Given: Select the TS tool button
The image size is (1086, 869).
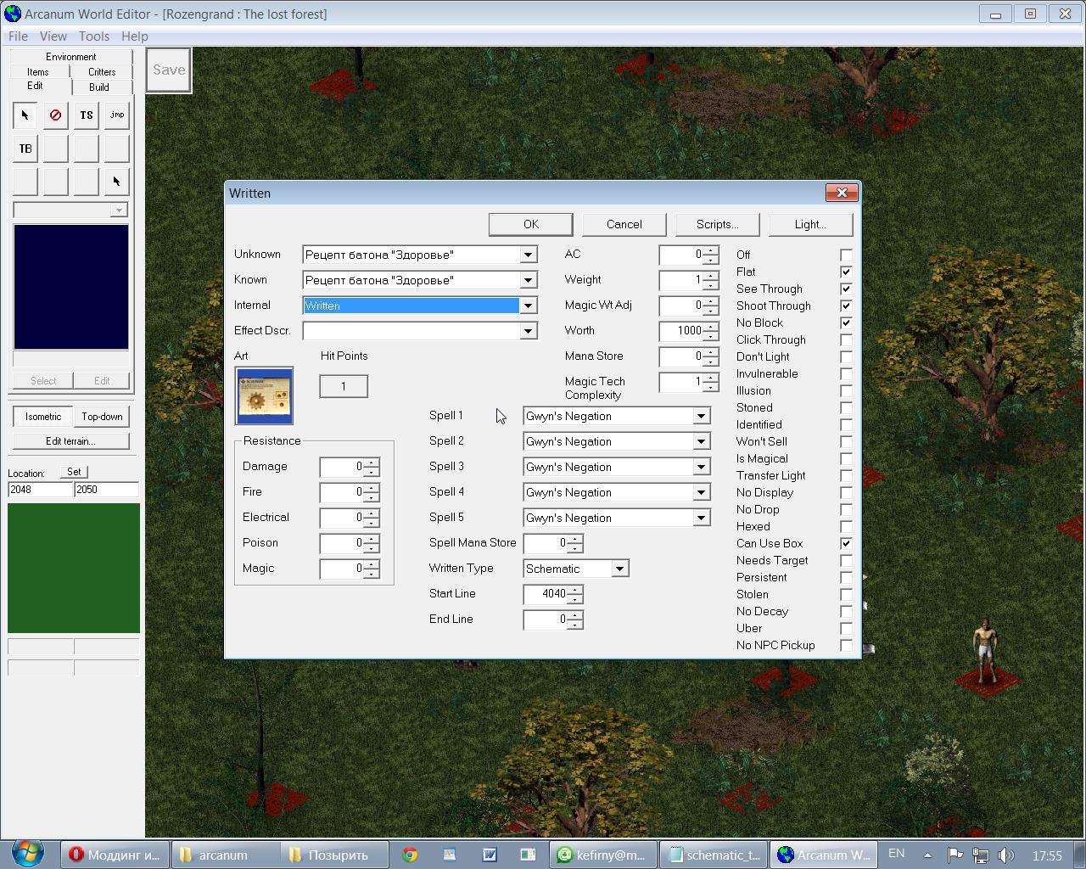Looking at the screenshot, I should (x=86, y=115).
